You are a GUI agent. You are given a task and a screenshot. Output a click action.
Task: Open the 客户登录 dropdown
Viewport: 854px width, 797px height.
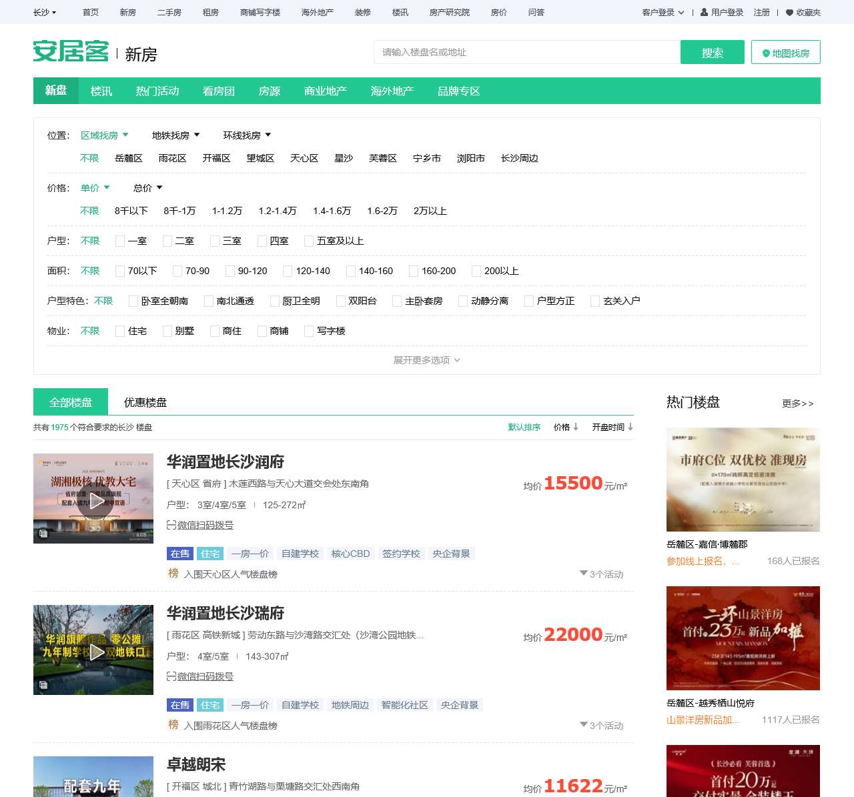pos(663,12)
